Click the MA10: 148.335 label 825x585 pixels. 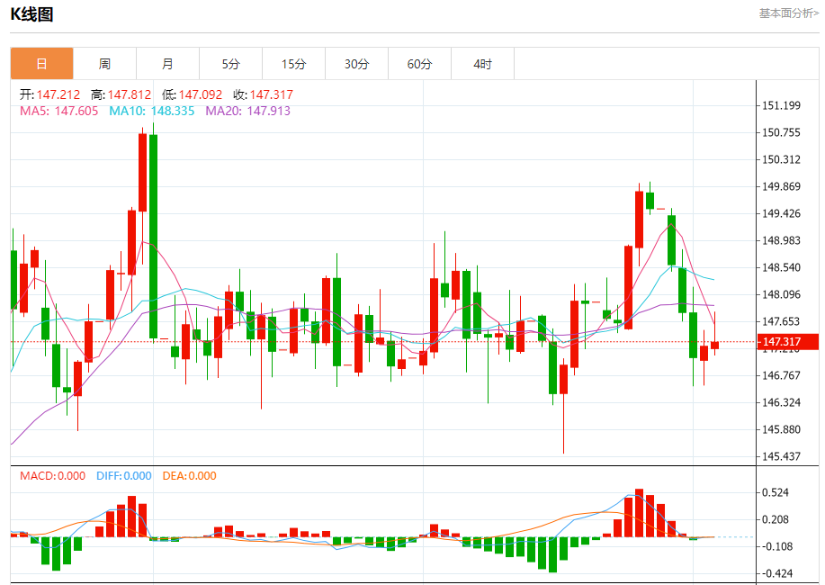point(151,111)
